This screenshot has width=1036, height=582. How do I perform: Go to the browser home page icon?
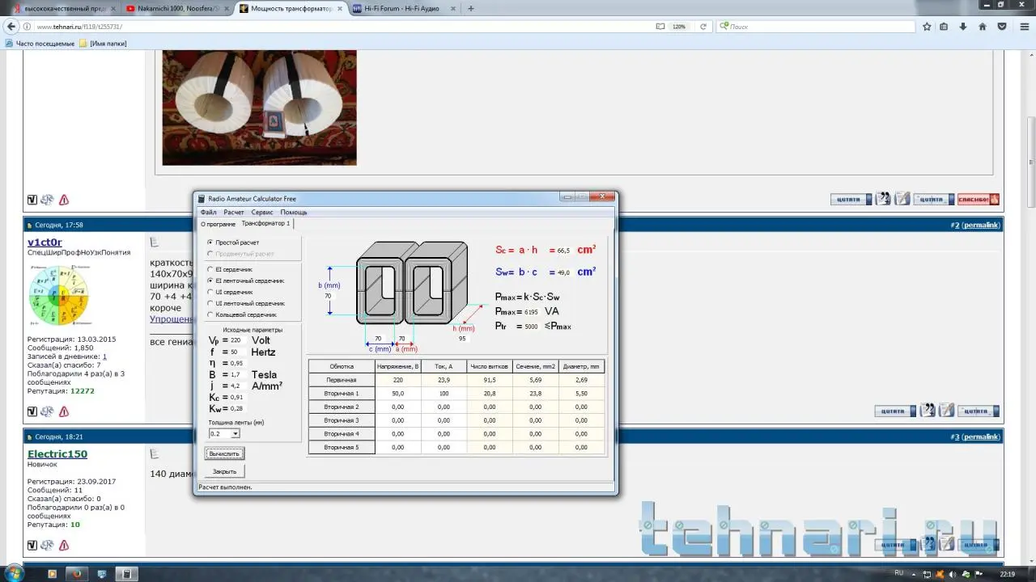(983, 27)
